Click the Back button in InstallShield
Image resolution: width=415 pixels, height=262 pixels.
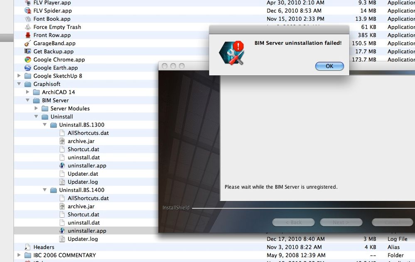[293, 222]
